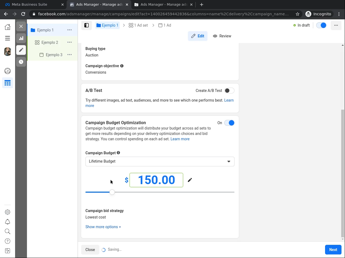The width and height of the screenshot is (345, 258).
Task: Click the bottom sidebar panel toggle icon
Action: pyautogui.click(x=8, y=251)
